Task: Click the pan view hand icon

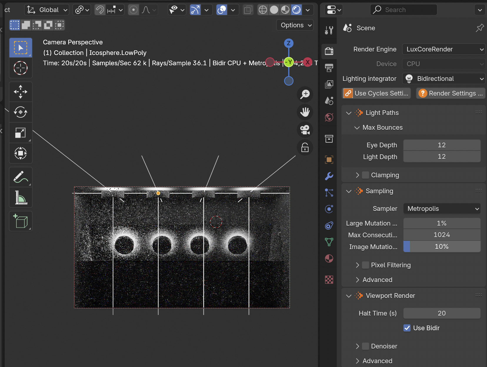Action: click(305, 112)
